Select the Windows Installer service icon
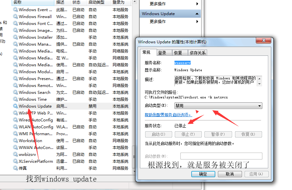This screenshot has height=190, width=292. point(15,37)
